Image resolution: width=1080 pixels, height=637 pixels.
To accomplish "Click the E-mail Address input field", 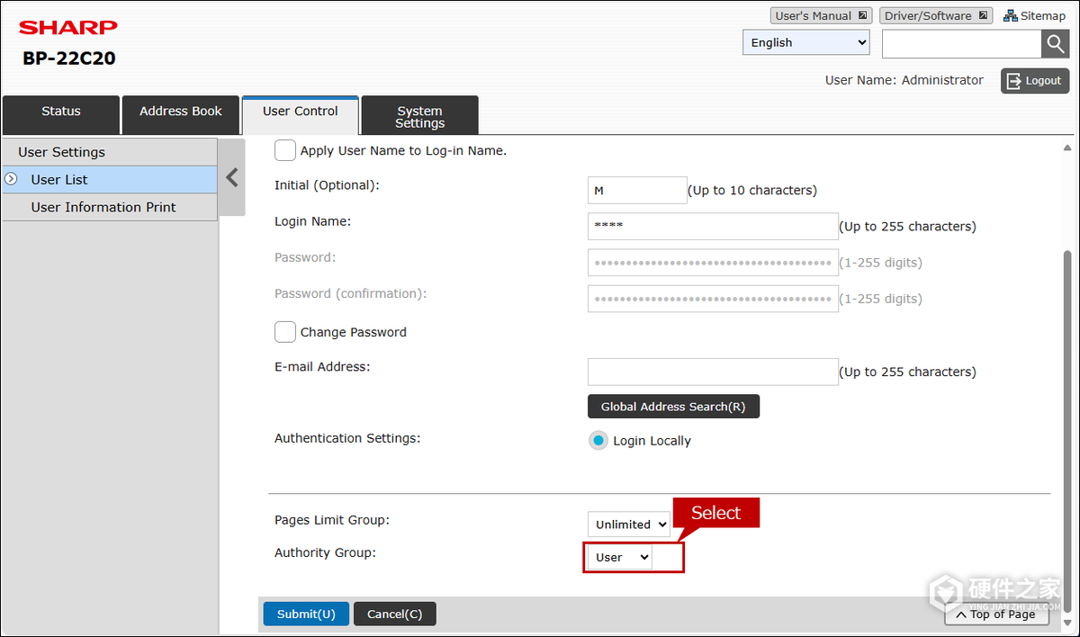I will pyautogui.click(x=713, y=372).
